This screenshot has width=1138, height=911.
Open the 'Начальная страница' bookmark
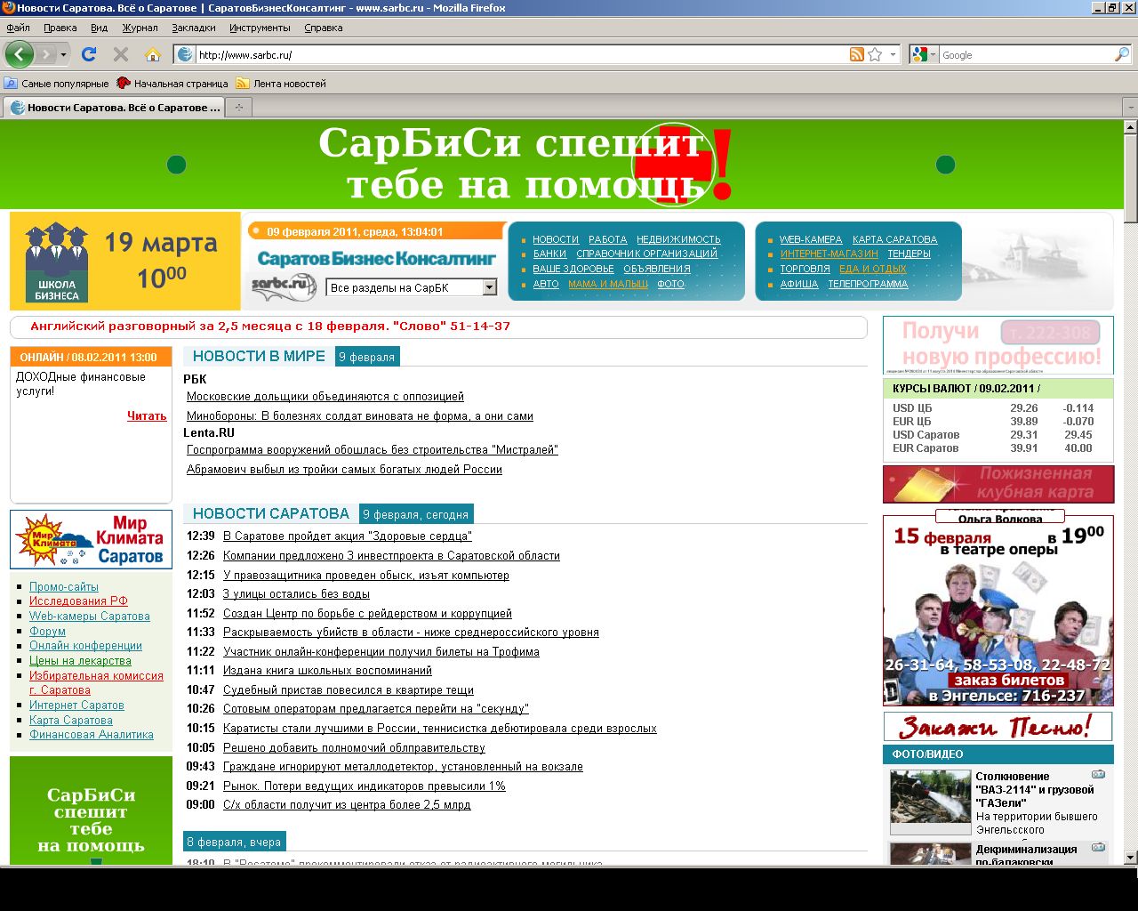tap(172, 84)
